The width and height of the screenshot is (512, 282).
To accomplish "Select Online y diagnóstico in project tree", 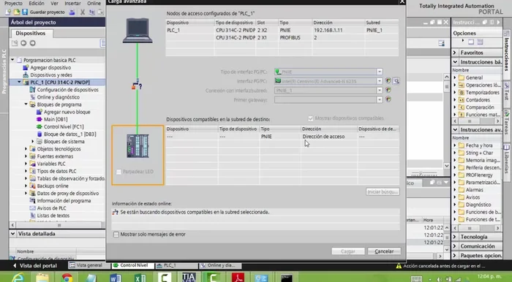I will tap(58, 97).
